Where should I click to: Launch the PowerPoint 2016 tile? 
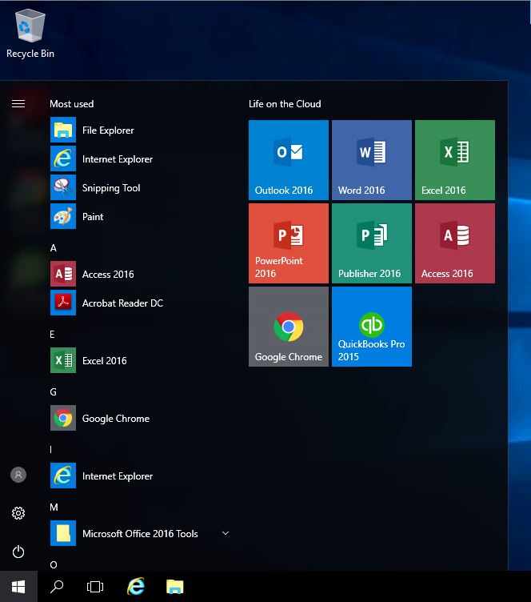click(x=289, y=243)
